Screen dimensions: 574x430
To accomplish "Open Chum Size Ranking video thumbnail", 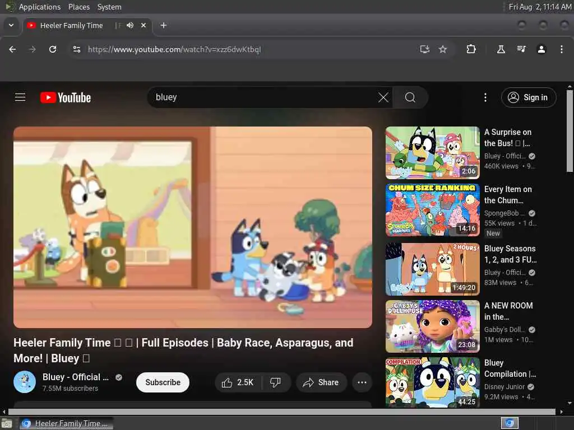I will [x=432, y=210].
